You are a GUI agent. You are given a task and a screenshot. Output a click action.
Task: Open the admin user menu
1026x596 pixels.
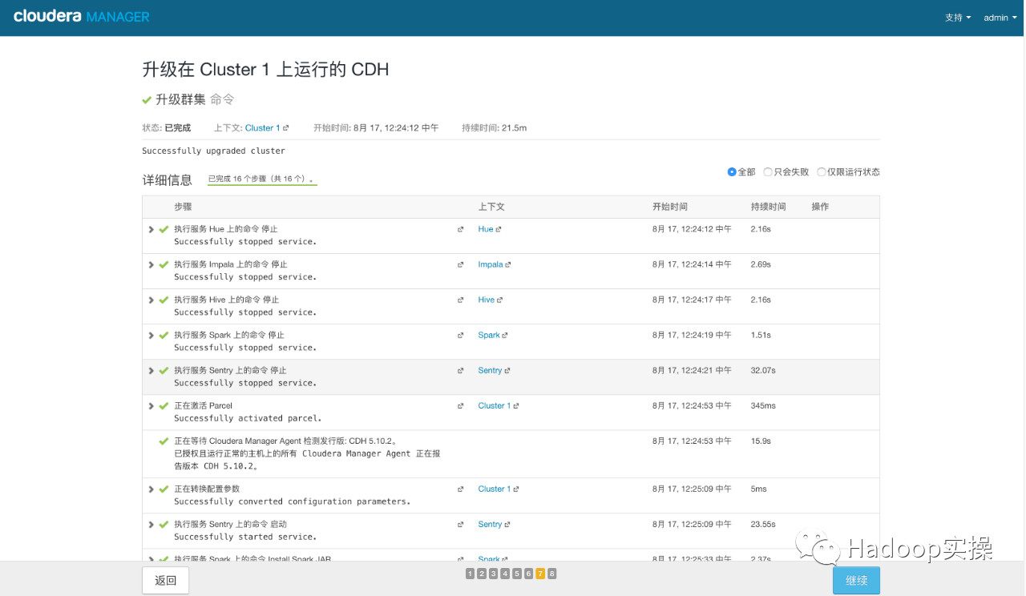[1000, 18]
